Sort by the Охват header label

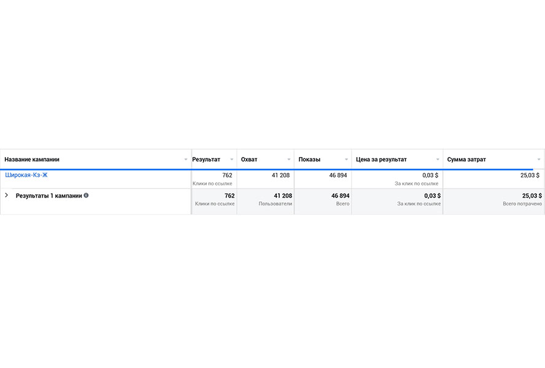[249, 159]
